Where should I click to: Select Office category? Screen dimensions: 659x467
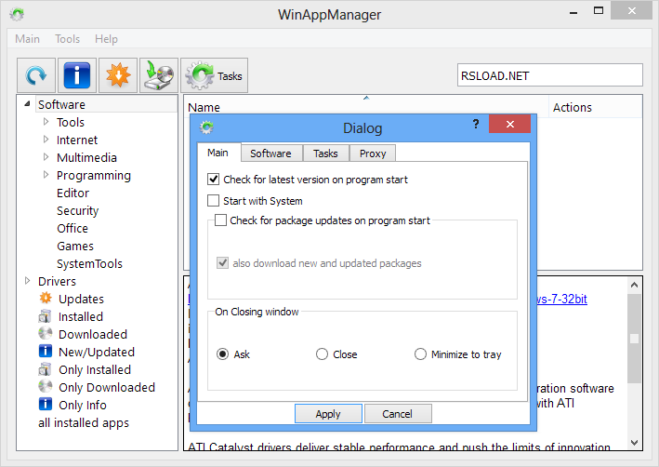[x=72, y=228]
